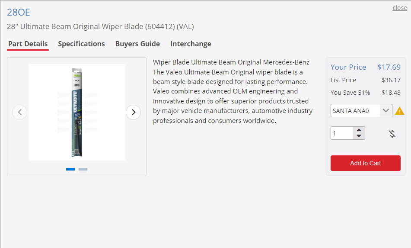Toggle the hide-price dollar icon

click(392, 134)
